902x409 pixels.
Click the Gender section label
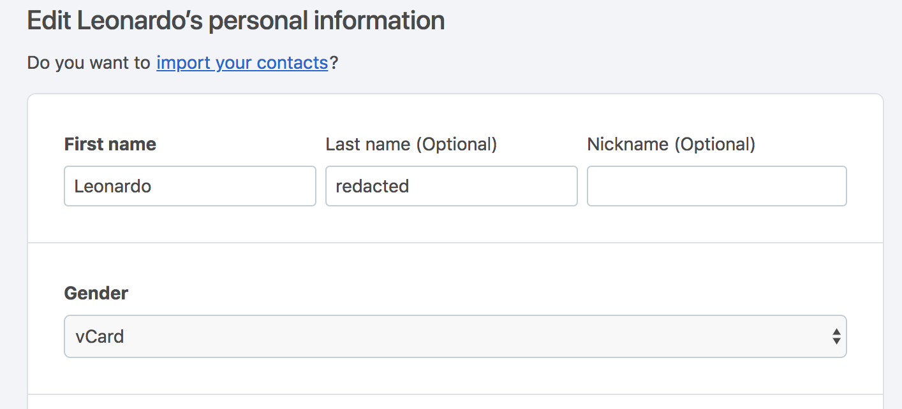point(96,293)
